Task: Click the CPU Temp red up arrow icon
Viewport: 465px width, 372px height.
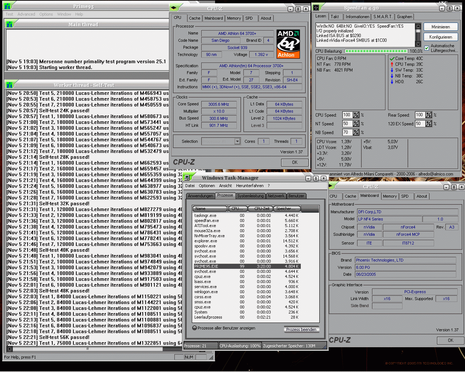Action: 392,64
